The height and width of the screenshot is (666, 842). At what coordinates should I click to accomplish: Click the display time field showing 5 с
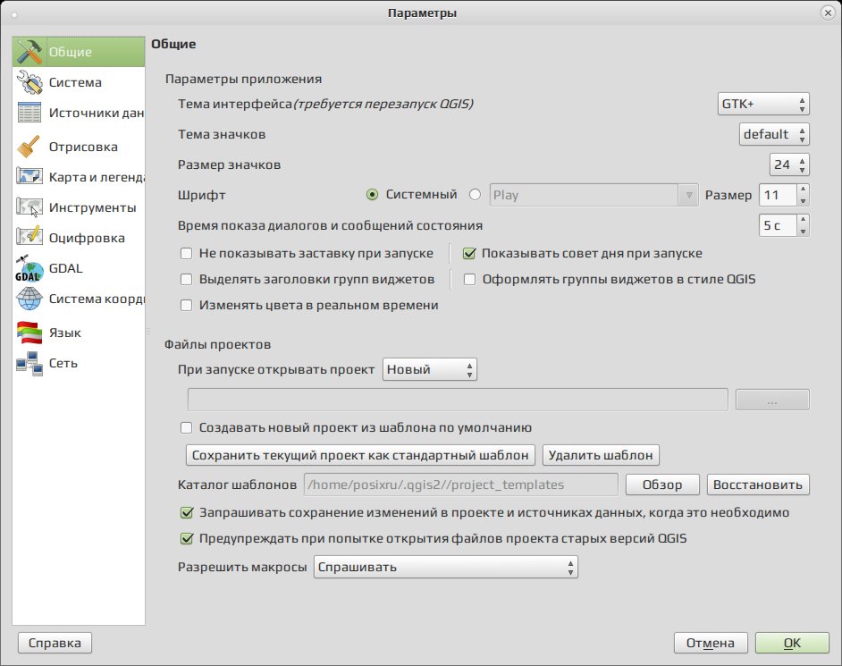[778, 225]
